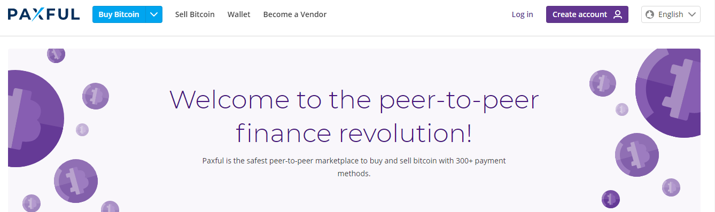Click the globe icon beside English

coord(650,14)
